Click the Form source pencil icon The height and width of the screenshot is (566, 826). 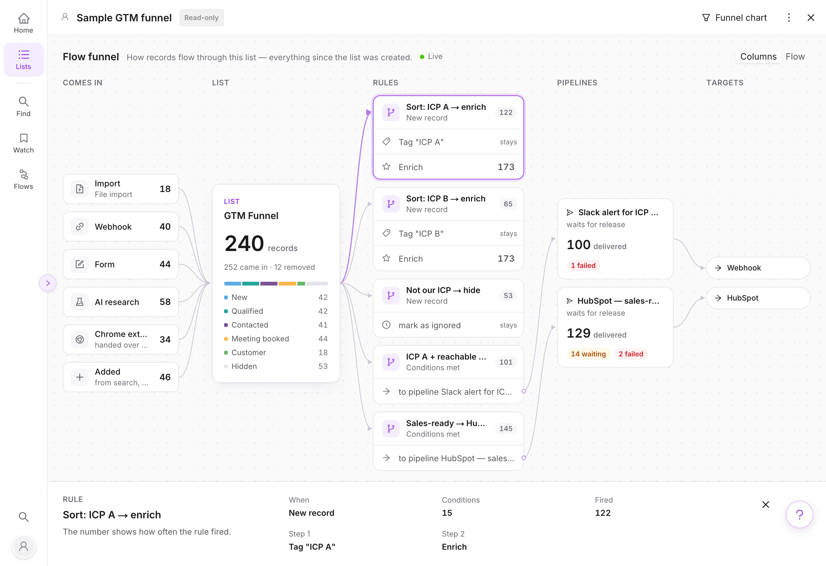pos(80,264)
